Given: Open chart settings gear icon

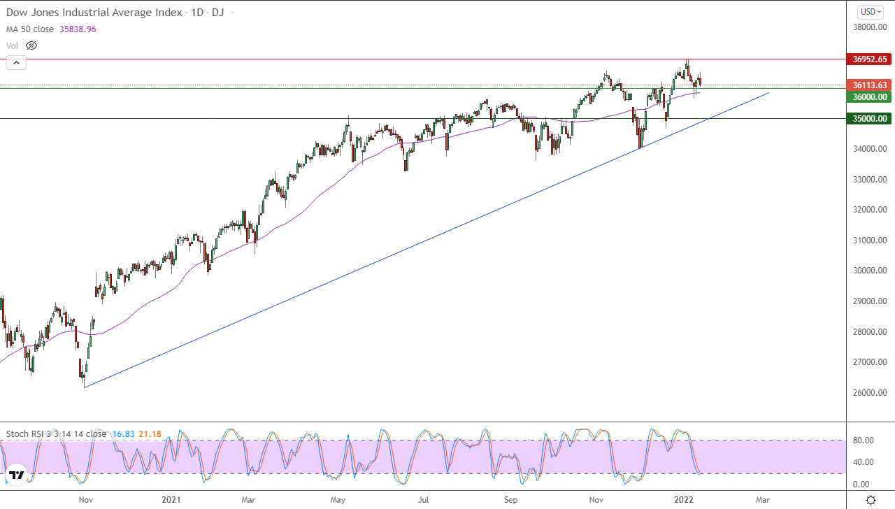Looking at the screenshot, I should [x=871, y=500].
